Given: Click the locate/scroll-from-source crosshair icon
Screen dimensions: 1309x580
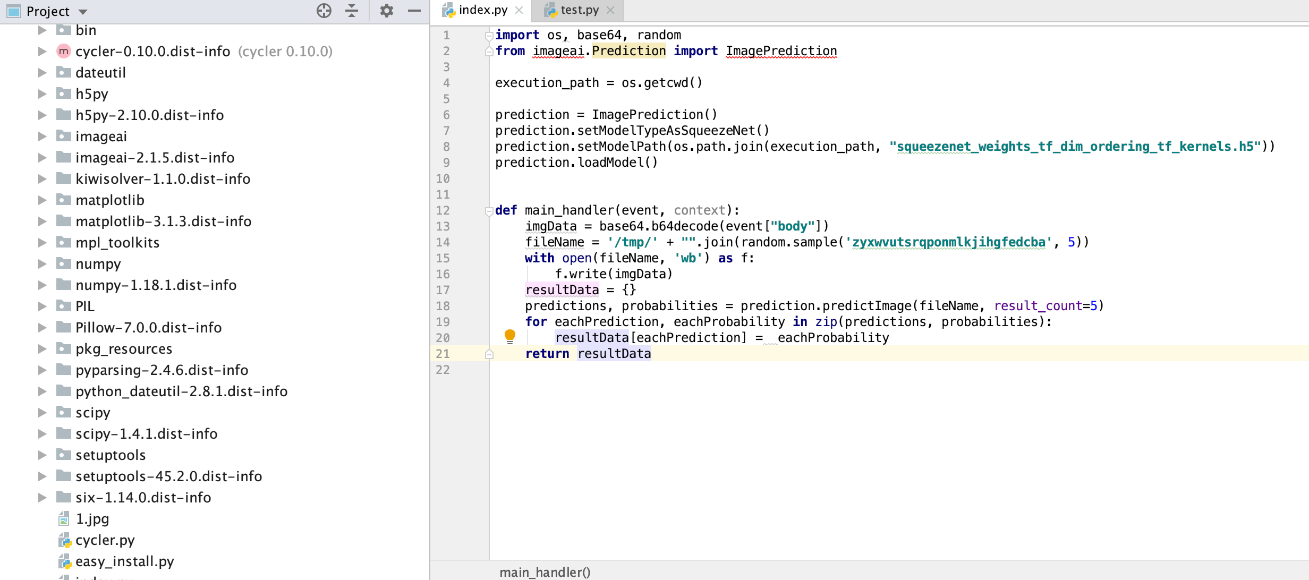Looking at the screenshot, I should coord(324,11).
